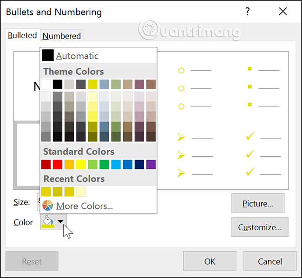The width and height of the screenshot is (302, 278).
Task: Pick the green standard color
Action: [105, 164]
